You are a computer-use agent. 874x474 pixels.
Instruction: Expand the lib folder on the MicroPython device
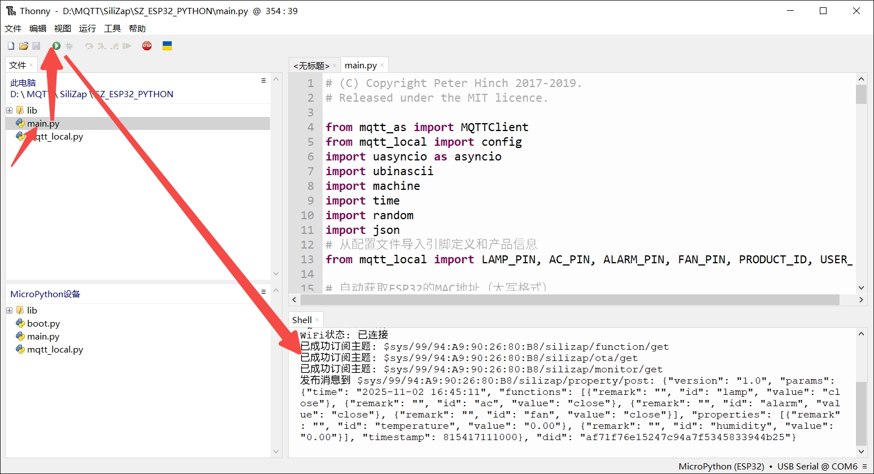pos(8,310)
